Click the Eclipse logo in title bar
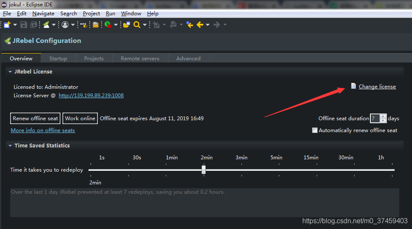Screen dimensions: 412x229 [4, 5]
